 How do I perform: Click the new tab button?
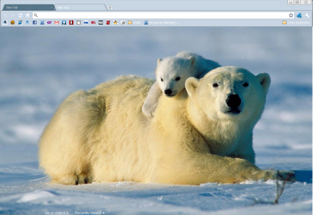[x=110, y=8]
